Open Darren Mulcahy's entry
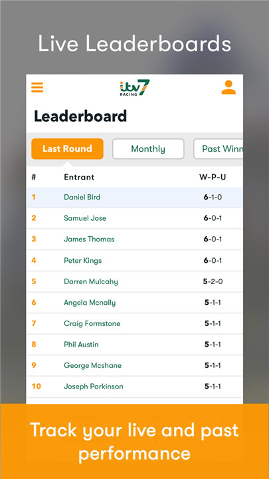 tap(91, 281)
